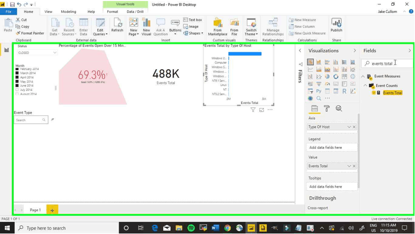Click the visual's Focus mode icon
415x234 pixels.
[262, 110]
